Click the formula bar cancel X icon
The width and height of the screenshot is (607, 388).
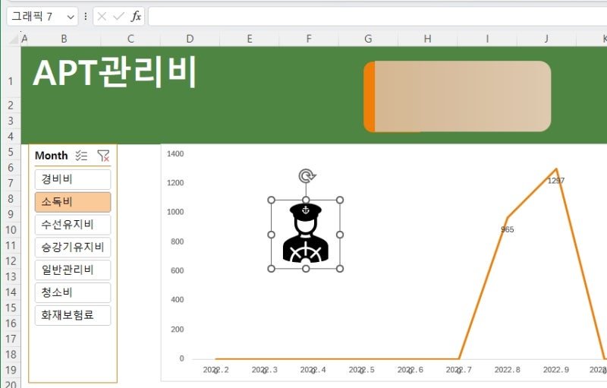pyautogui.click(x=102, y=16)
